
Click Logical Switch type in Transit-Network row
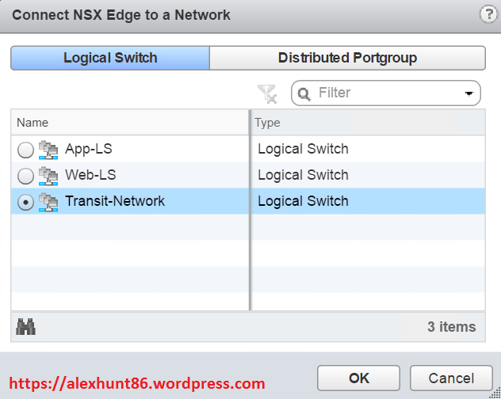coord(303,201)
